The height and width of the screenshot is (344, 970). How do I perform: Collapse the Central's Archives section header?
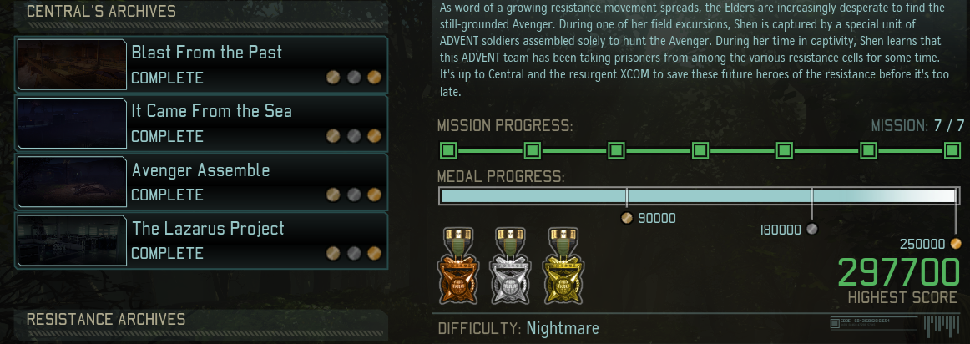pyautogui.click(x=202, y=13)
